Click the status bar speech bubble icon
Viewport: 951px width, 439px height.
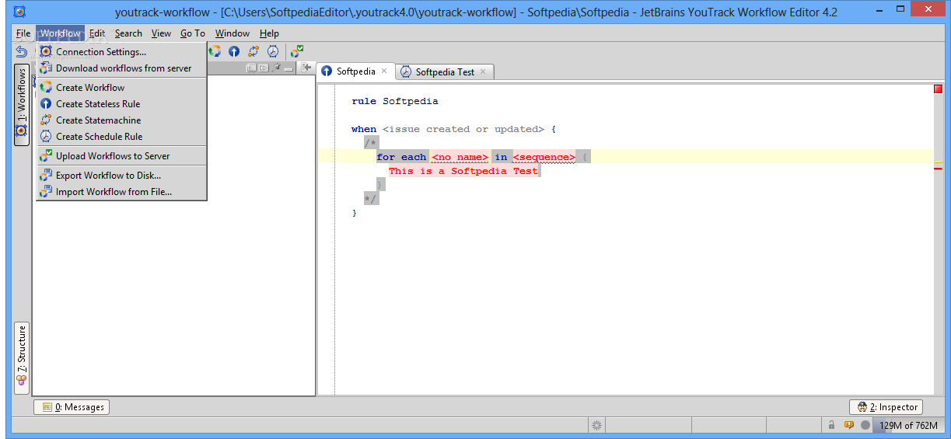pos(848,425)
